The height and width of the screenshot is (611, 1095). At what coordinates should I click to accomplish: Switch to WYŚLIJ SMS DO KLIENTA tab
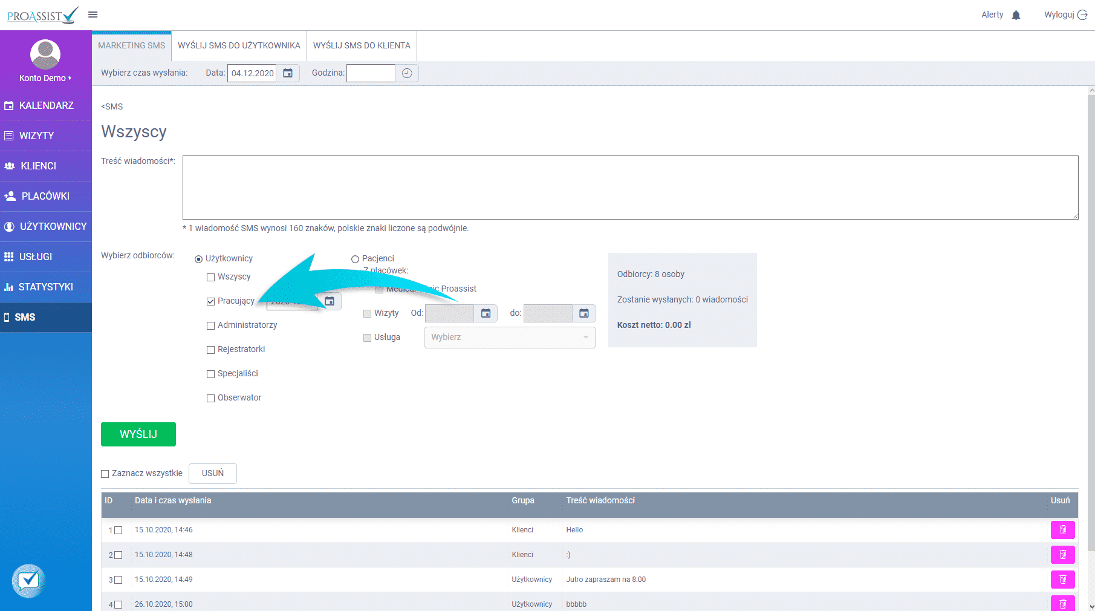click(x=362, y=46)
